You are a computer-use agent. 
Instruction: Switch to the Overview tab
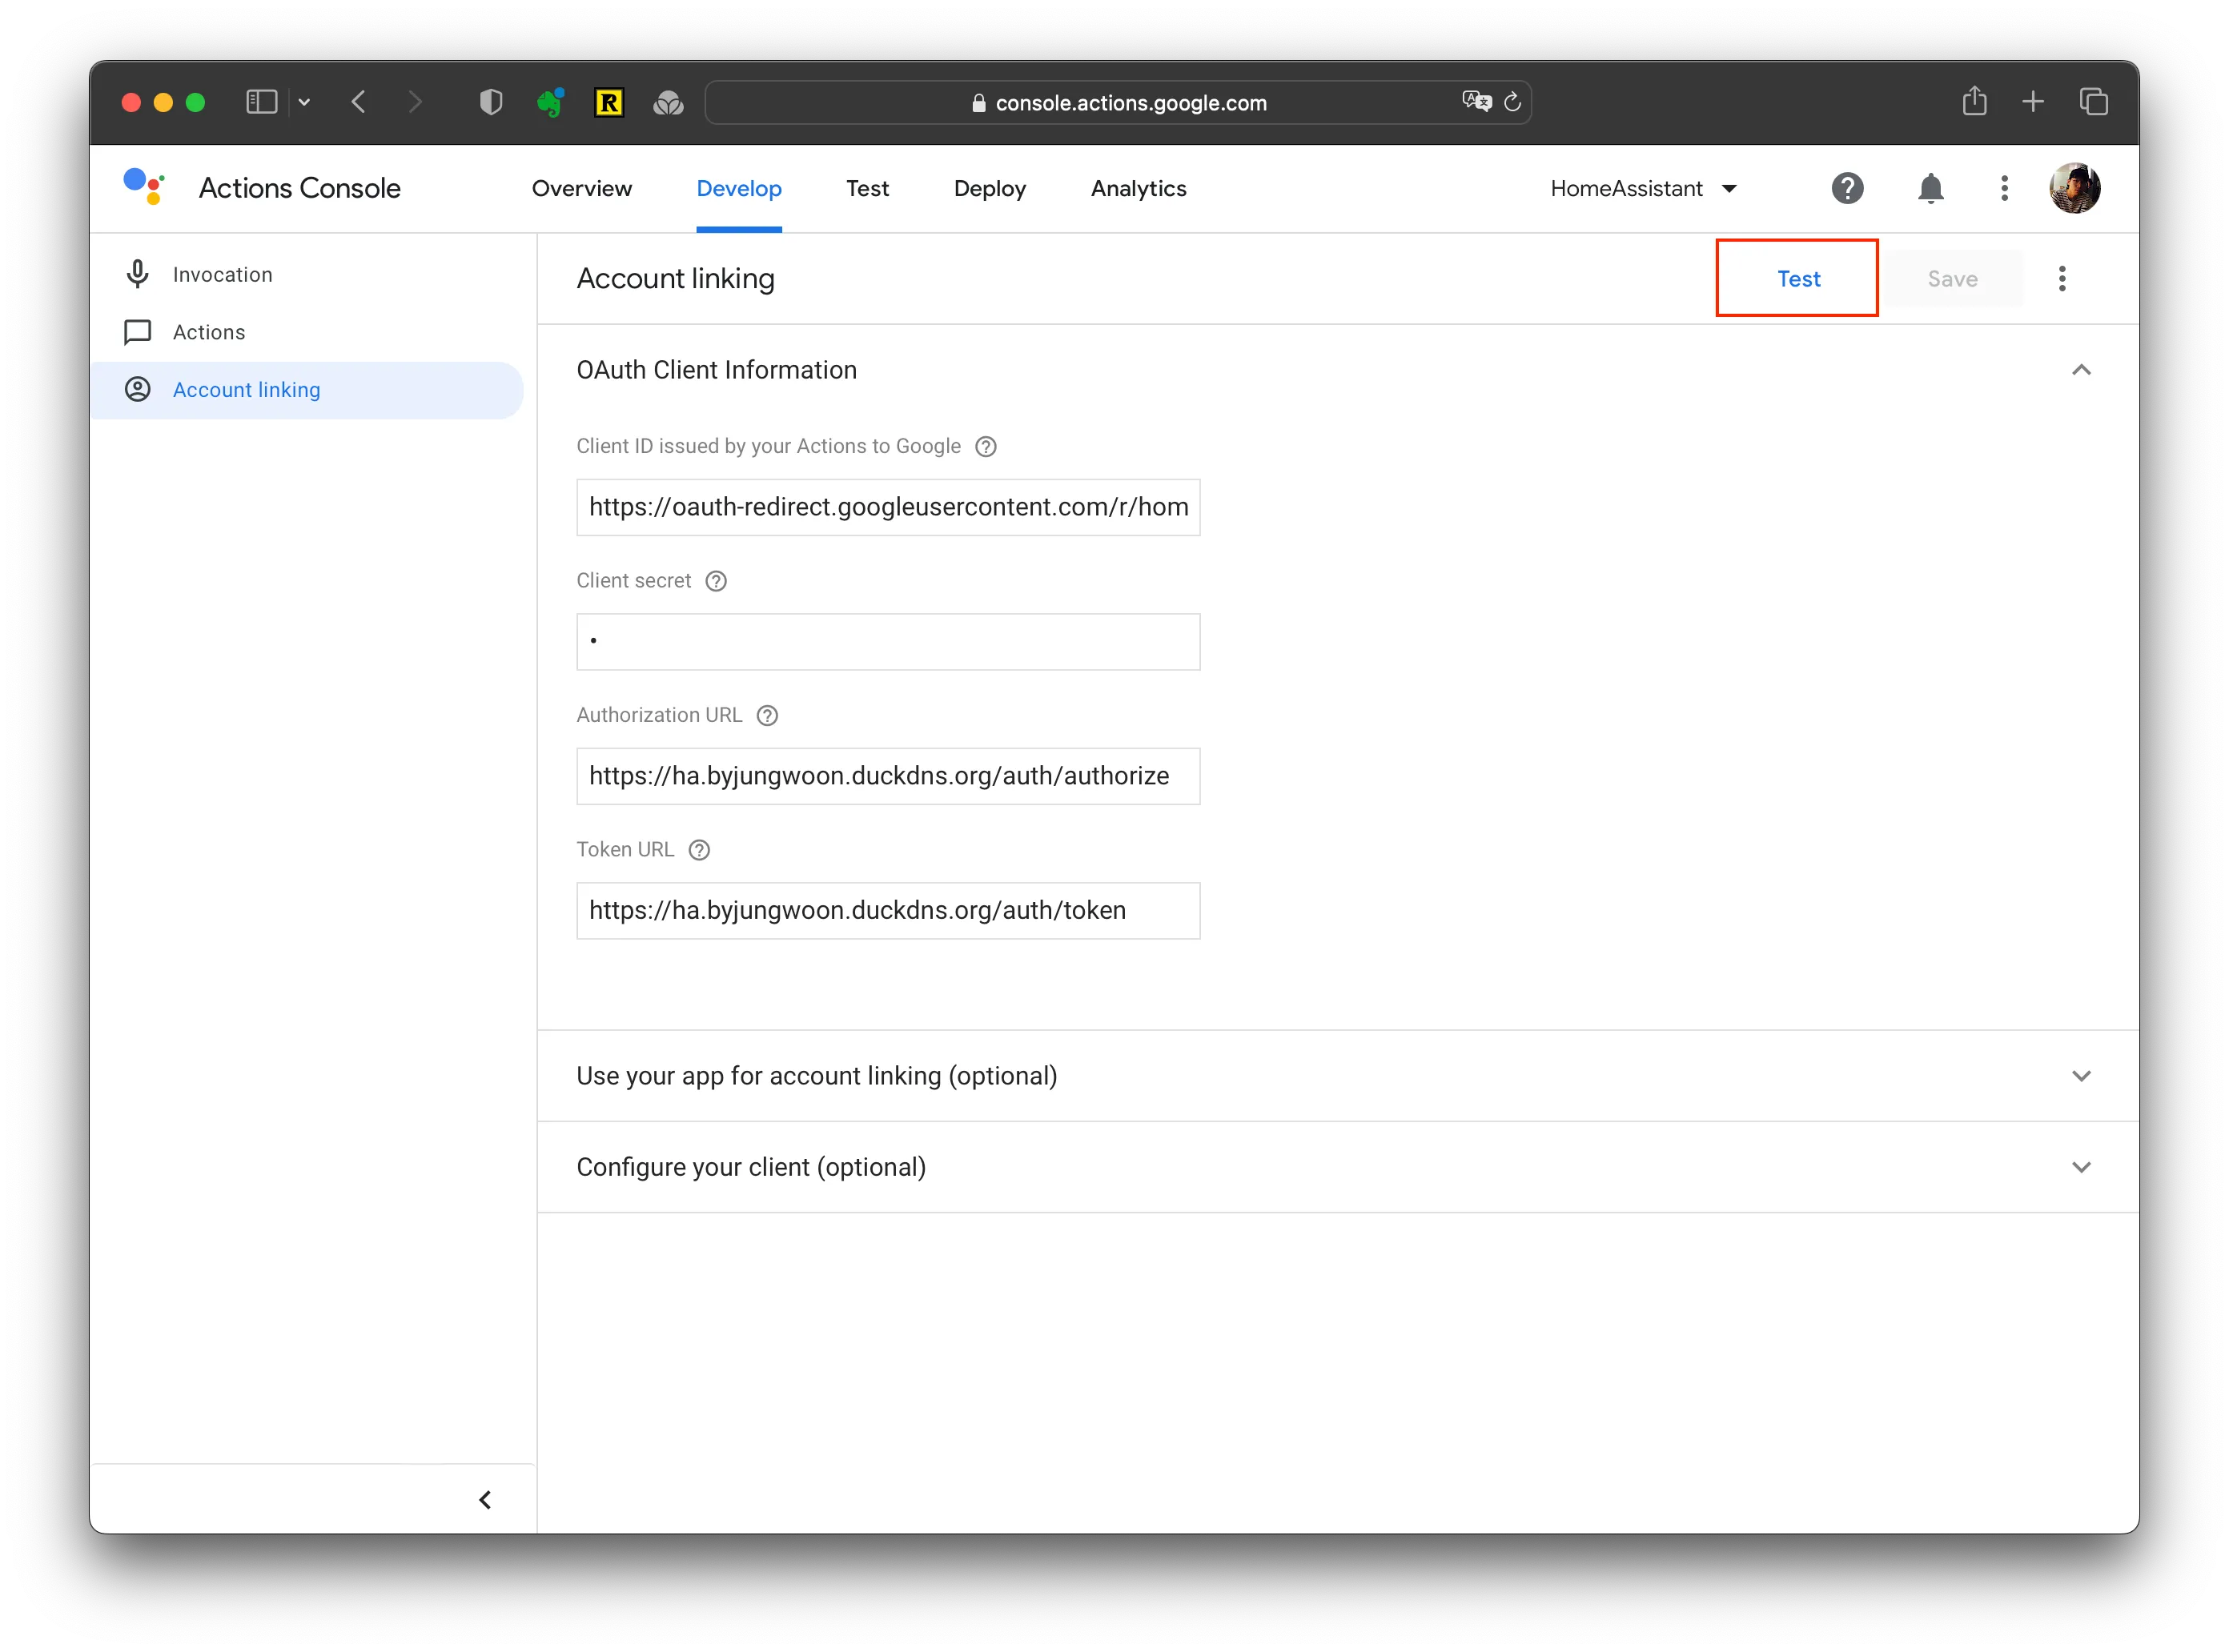(581, 188)
